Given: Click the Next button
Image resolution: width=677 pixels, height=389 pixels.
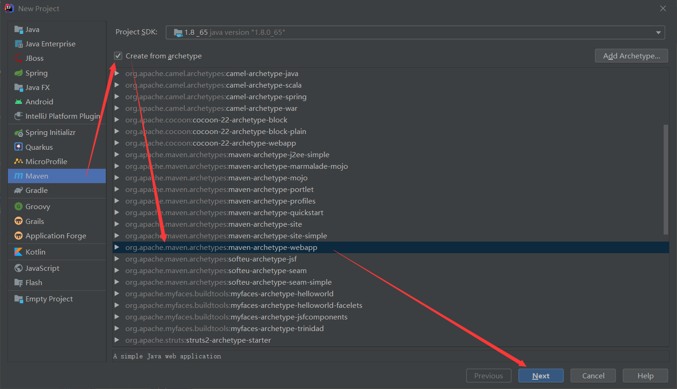Looking at the screenshot, I should 541,376.
